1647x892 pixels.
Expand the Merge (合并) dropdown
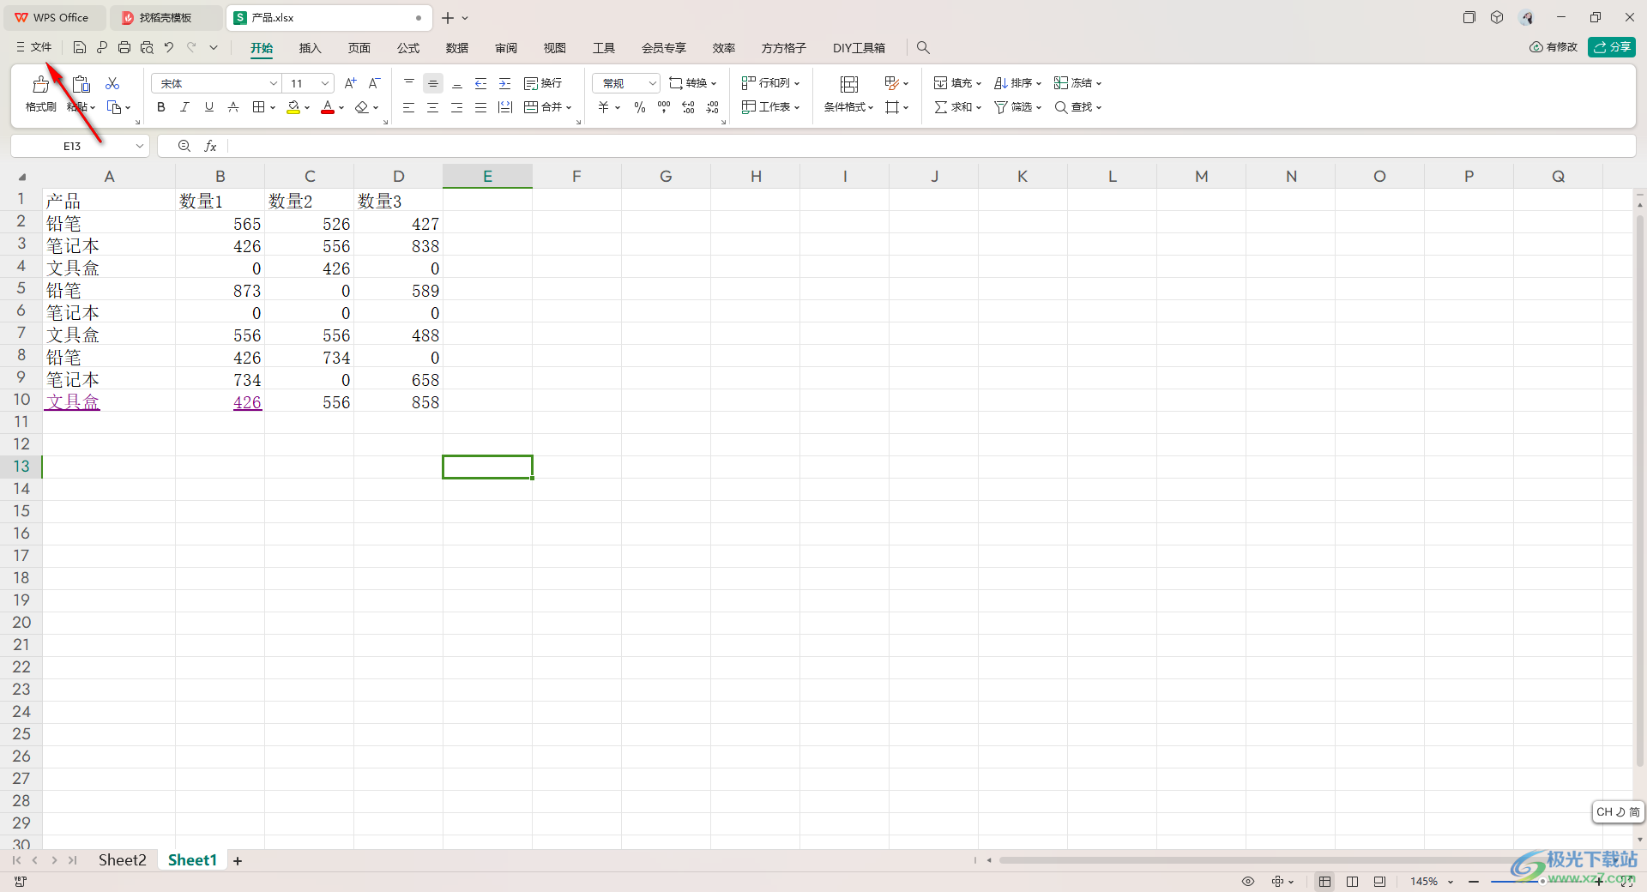click(x=569, y=108)
